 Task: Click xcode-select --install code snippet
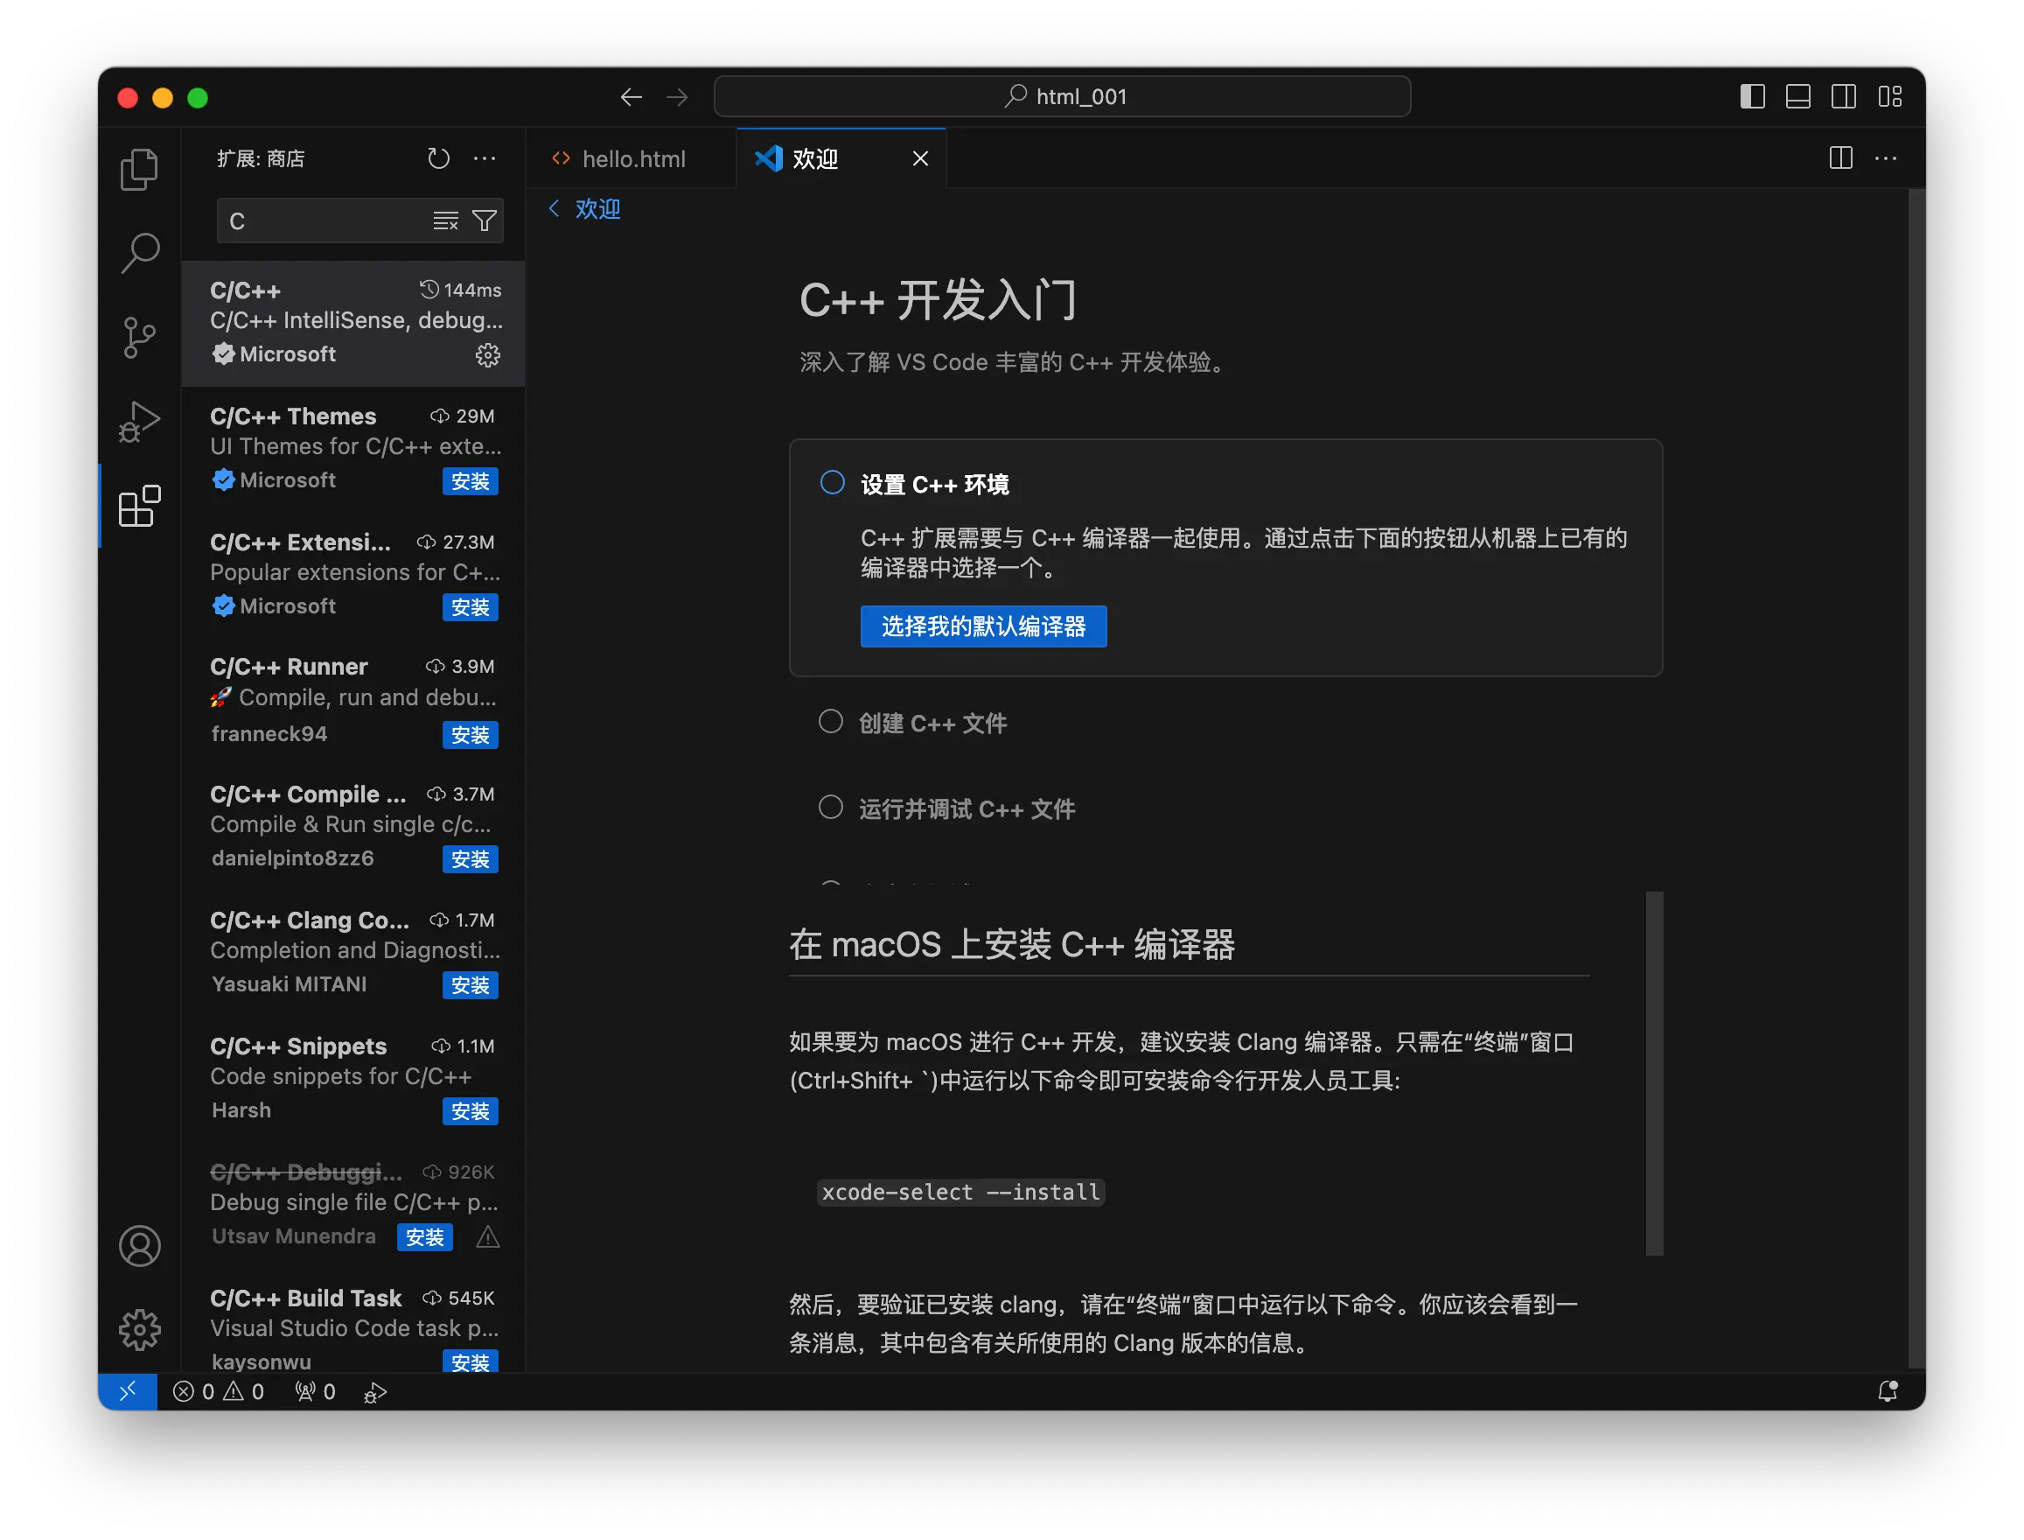(960, 1191)
